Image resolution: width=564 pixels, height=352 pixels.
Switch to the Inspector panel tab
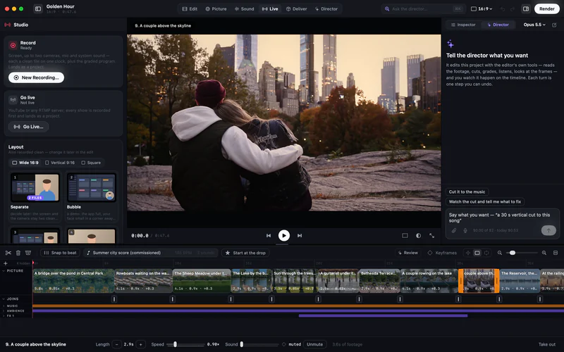(463, 25)
